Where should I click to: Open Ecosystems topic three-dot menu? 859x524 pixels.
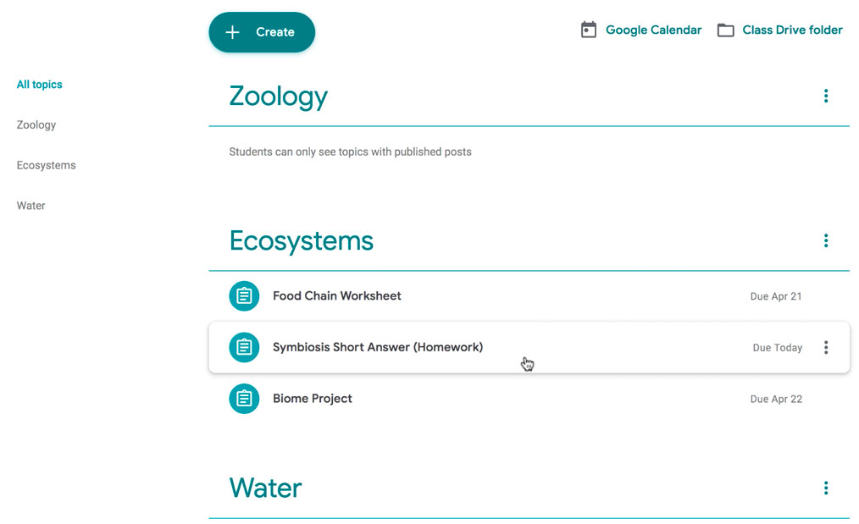[x=826, y=241]
